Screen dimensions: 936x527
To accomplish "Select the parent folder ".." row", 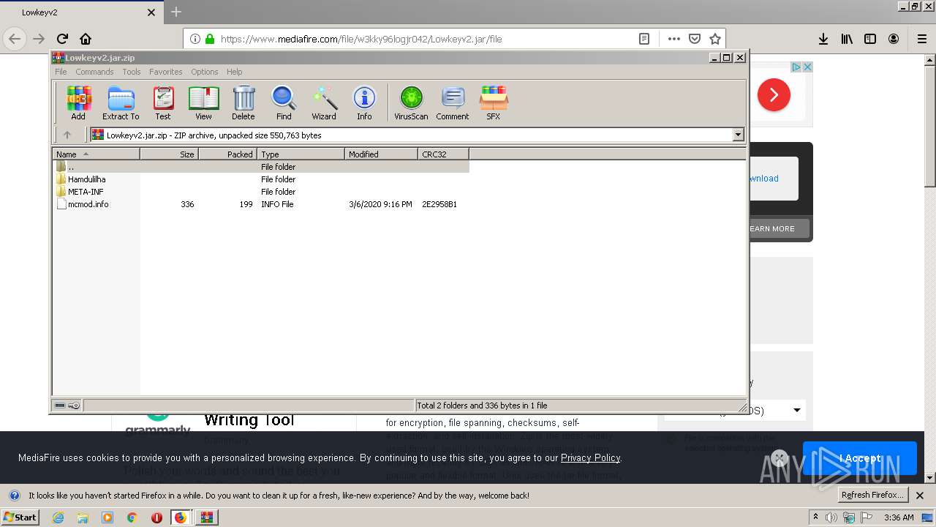I will (x=261, y=166).
